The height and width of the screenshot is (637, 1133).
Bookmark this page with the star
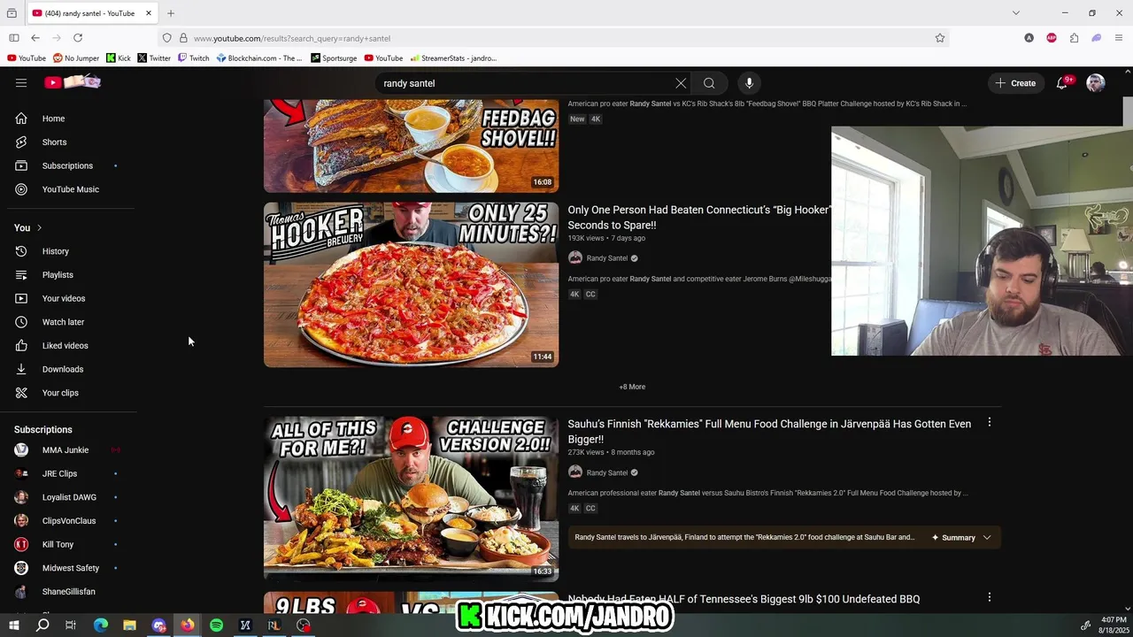pos(940,38)
